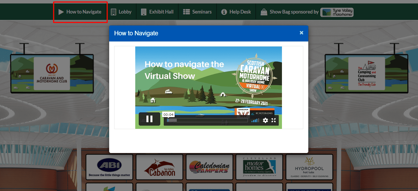Image resolution: width=418 pixels, height=191 pixels.
Task: Open the Lobby menu item
Action: click(x=121, y=12)
